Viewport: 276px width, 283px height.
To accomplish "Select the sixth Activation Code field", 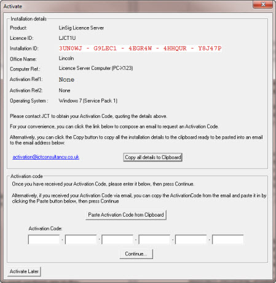I will pyautogui.click(x=228, y=239).
